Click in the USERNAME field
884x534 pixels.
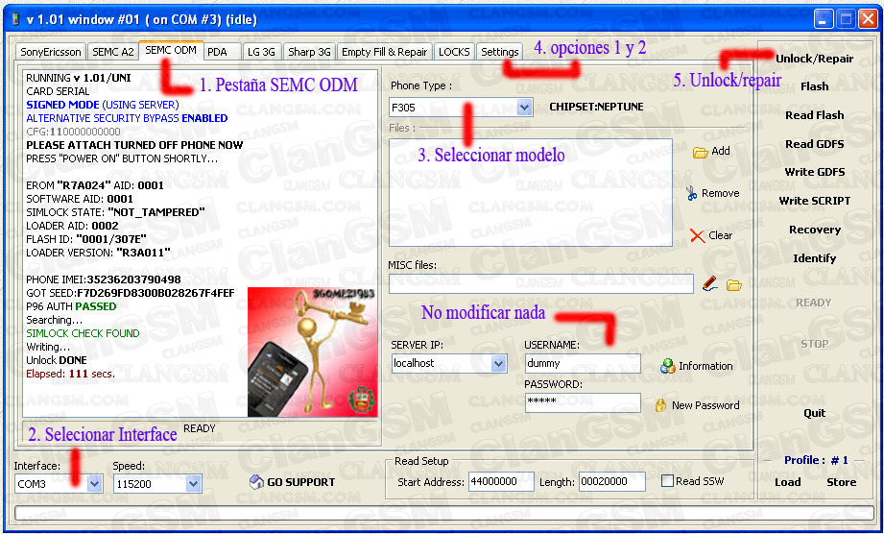click(x=583, y=364)
